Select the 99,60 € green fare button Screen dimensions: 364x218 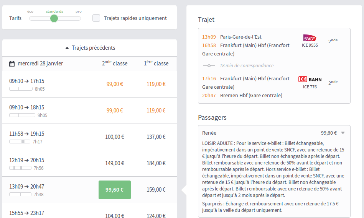(x=115, y=190)
